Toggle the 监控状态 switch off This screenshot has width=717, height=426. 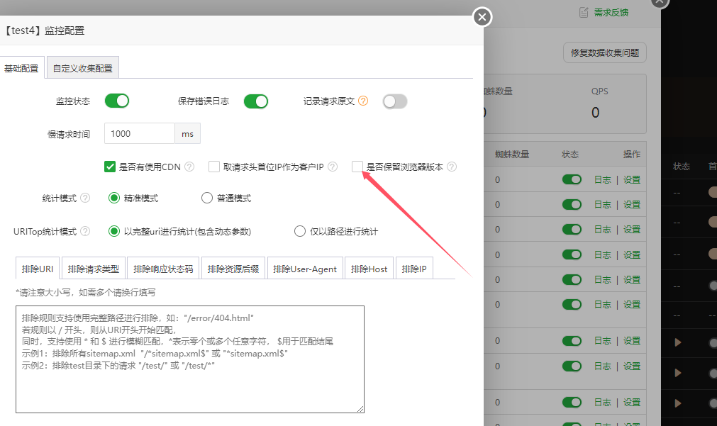click(x=117, y=101)
